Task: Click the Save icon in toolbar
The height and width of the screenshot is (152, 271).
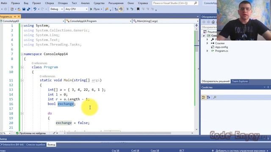Action: point(24,9)
